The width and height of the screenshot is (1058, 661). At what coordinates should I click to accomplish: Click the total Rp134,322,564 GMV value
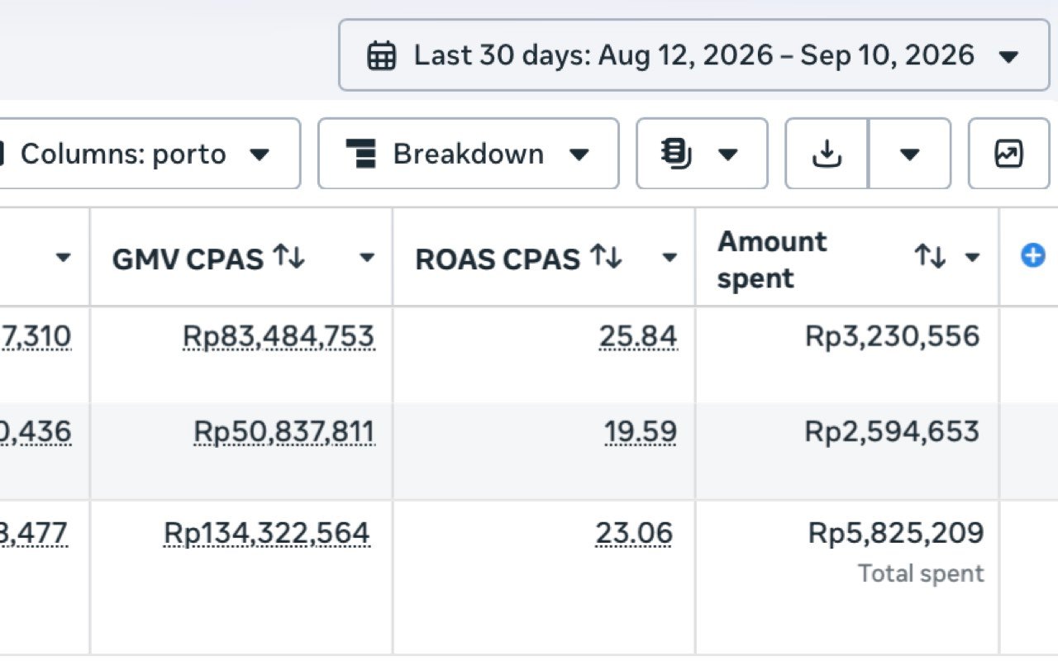point(267,533)
